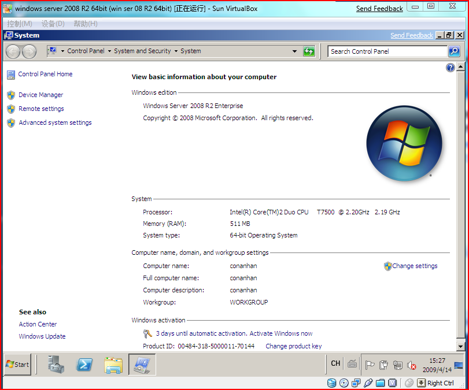Click the System window title icon
Viewport: 469px width, 390px height.
pyautogui.click(x=9, y=35)
